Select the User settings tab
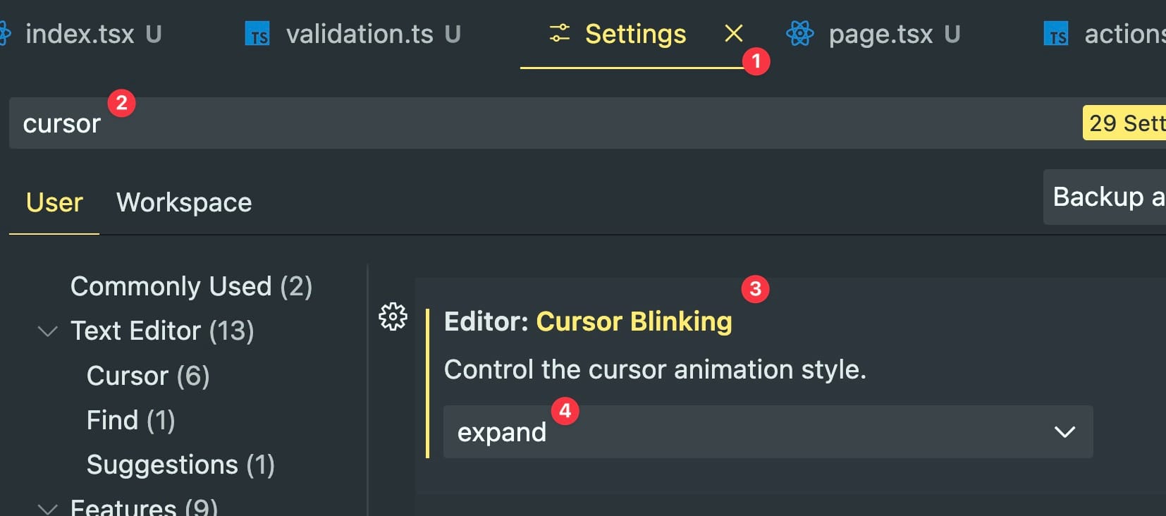1166x516 pixels. pyautogui.click(x=54, y=203)
